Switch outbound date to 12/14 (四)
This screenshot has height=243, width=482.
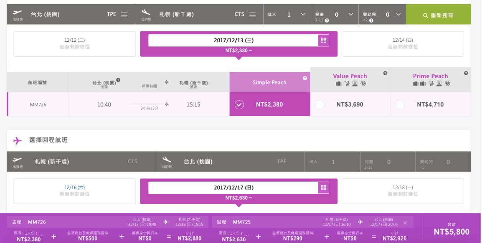tap(403, 43)
